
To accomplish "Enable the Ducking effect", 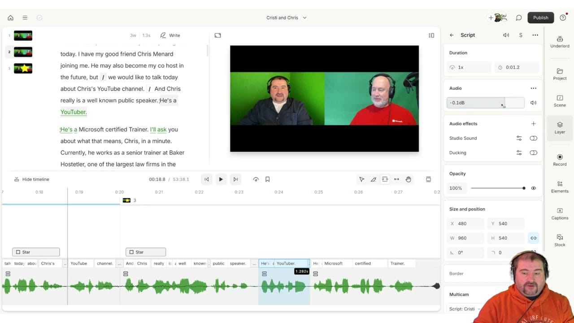I will click(533, 153).
